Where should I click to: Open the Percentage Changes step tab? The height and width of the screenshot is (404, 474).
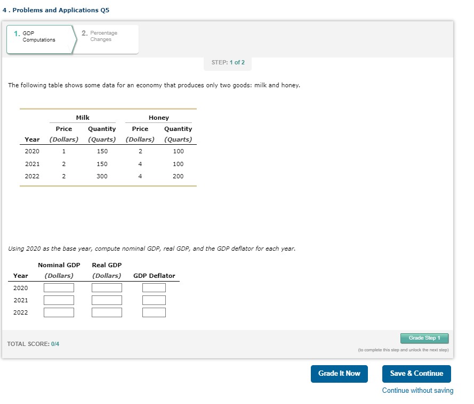tap(105, 36)
